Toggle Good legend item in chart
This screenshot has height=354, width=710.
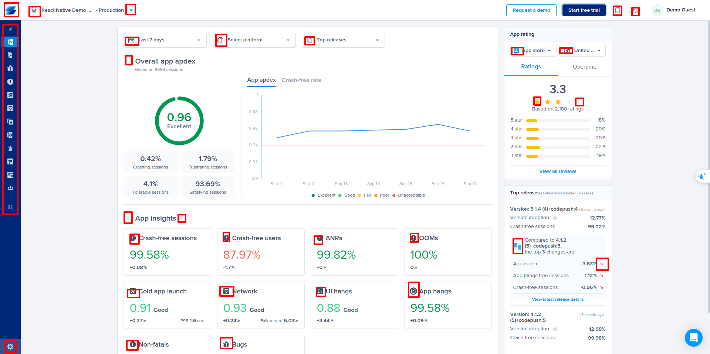tap(346, 195)
